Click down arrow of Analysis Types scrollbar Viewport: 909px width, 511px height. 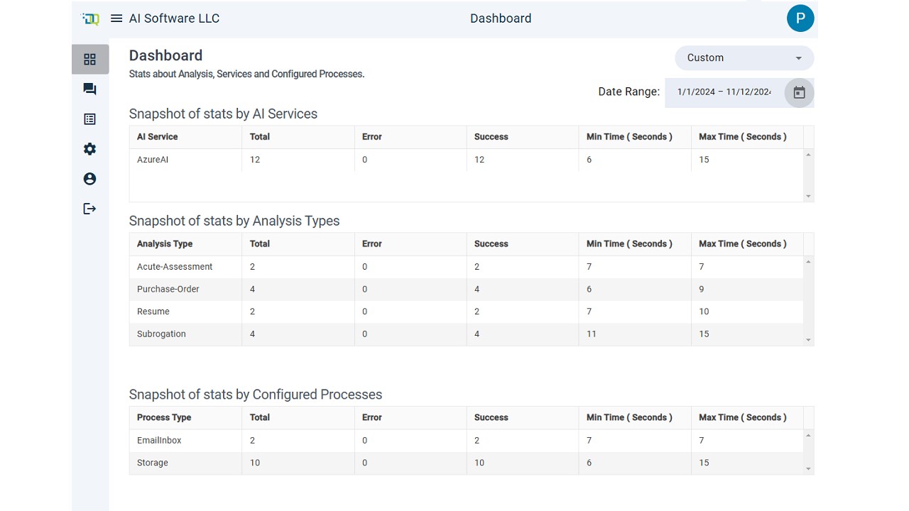click(x=808, y=340)
